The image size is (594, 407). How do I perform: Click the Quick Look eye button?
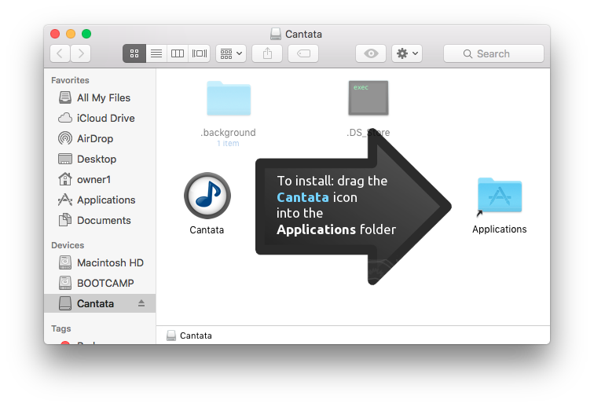tap(371, 53)
